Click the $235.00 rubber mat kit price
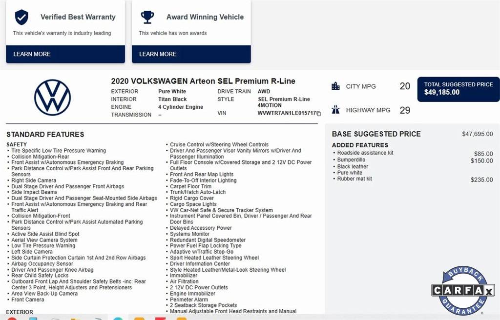Screen dimensions: 500x320 (x=482, y=180)
